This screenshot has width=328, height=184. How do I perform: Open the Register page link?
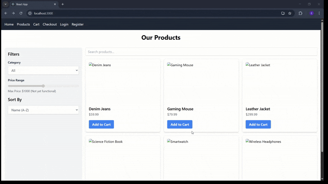coord(77,25)
